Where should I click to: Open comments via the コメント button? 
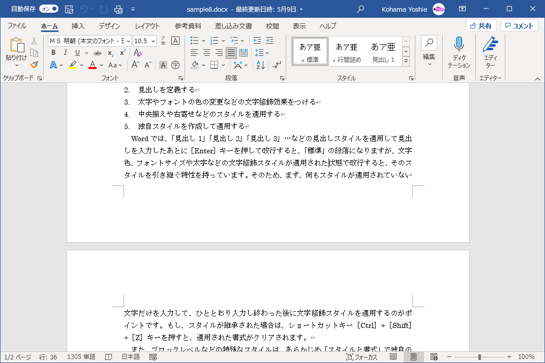tap(518, 25)
